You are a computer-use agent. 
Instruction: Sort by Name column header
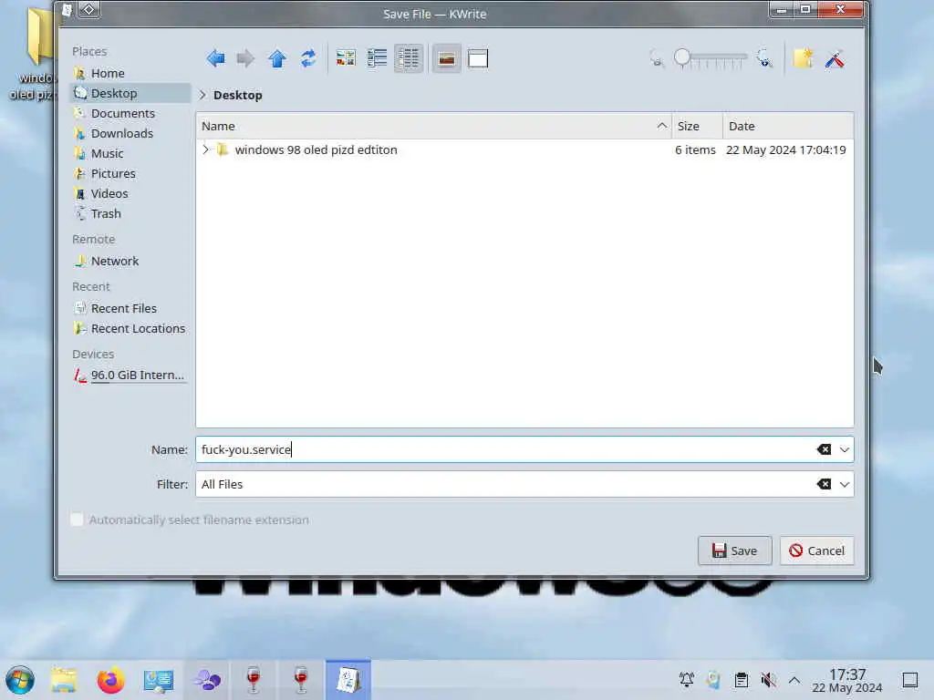pyautogui.click(x=433, y=126)
